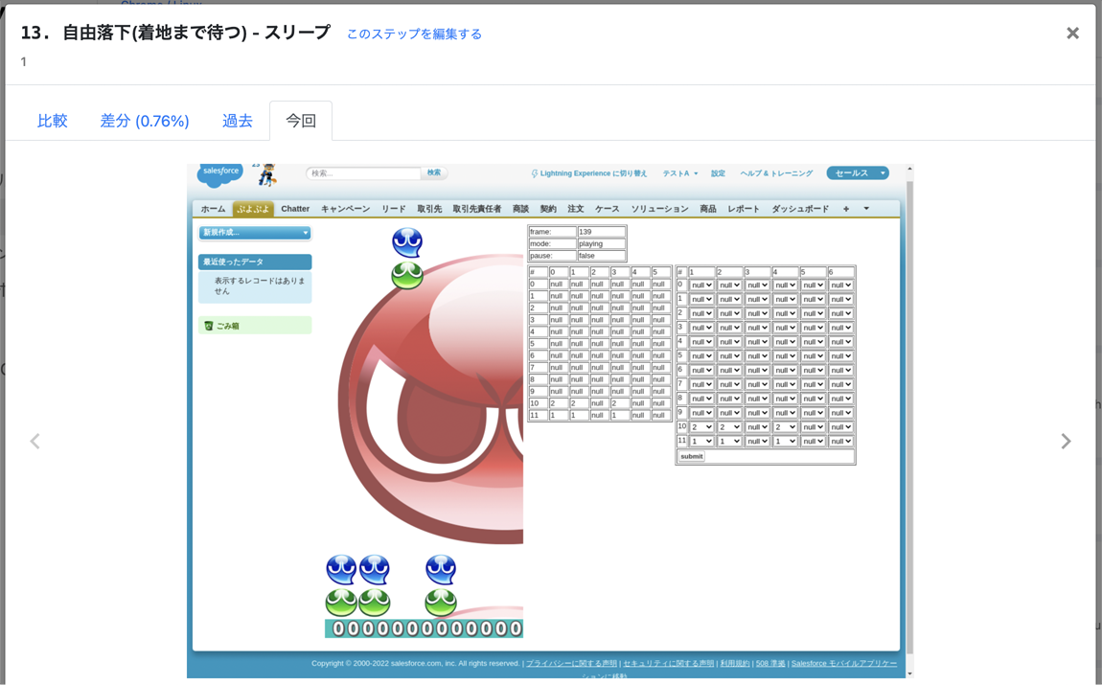
Task: Open row 11 column 2 select showing 1
Action: point(729,442)
